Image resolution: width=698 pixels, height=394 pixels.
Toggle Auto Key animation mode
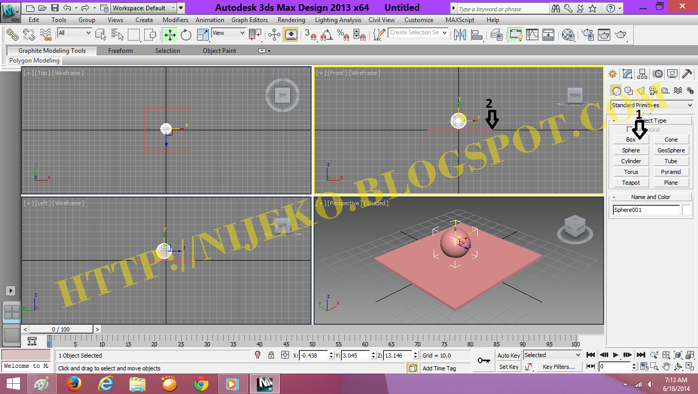click(x=509, y=355)
